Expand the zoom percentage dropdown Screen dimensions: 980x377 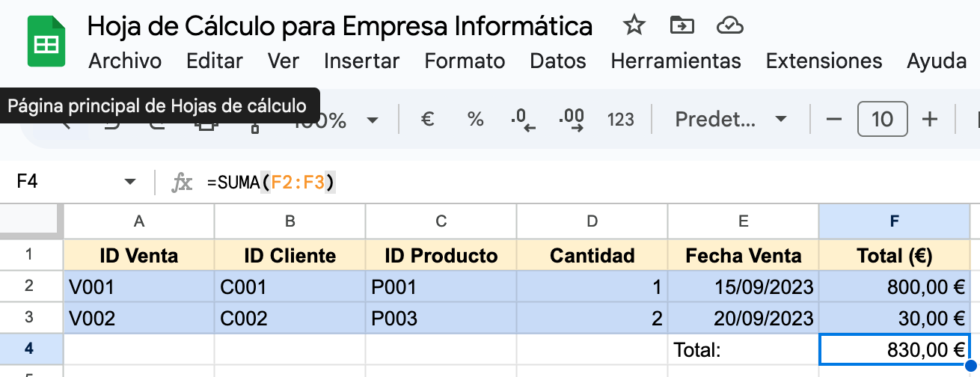(x=372, y=120)
